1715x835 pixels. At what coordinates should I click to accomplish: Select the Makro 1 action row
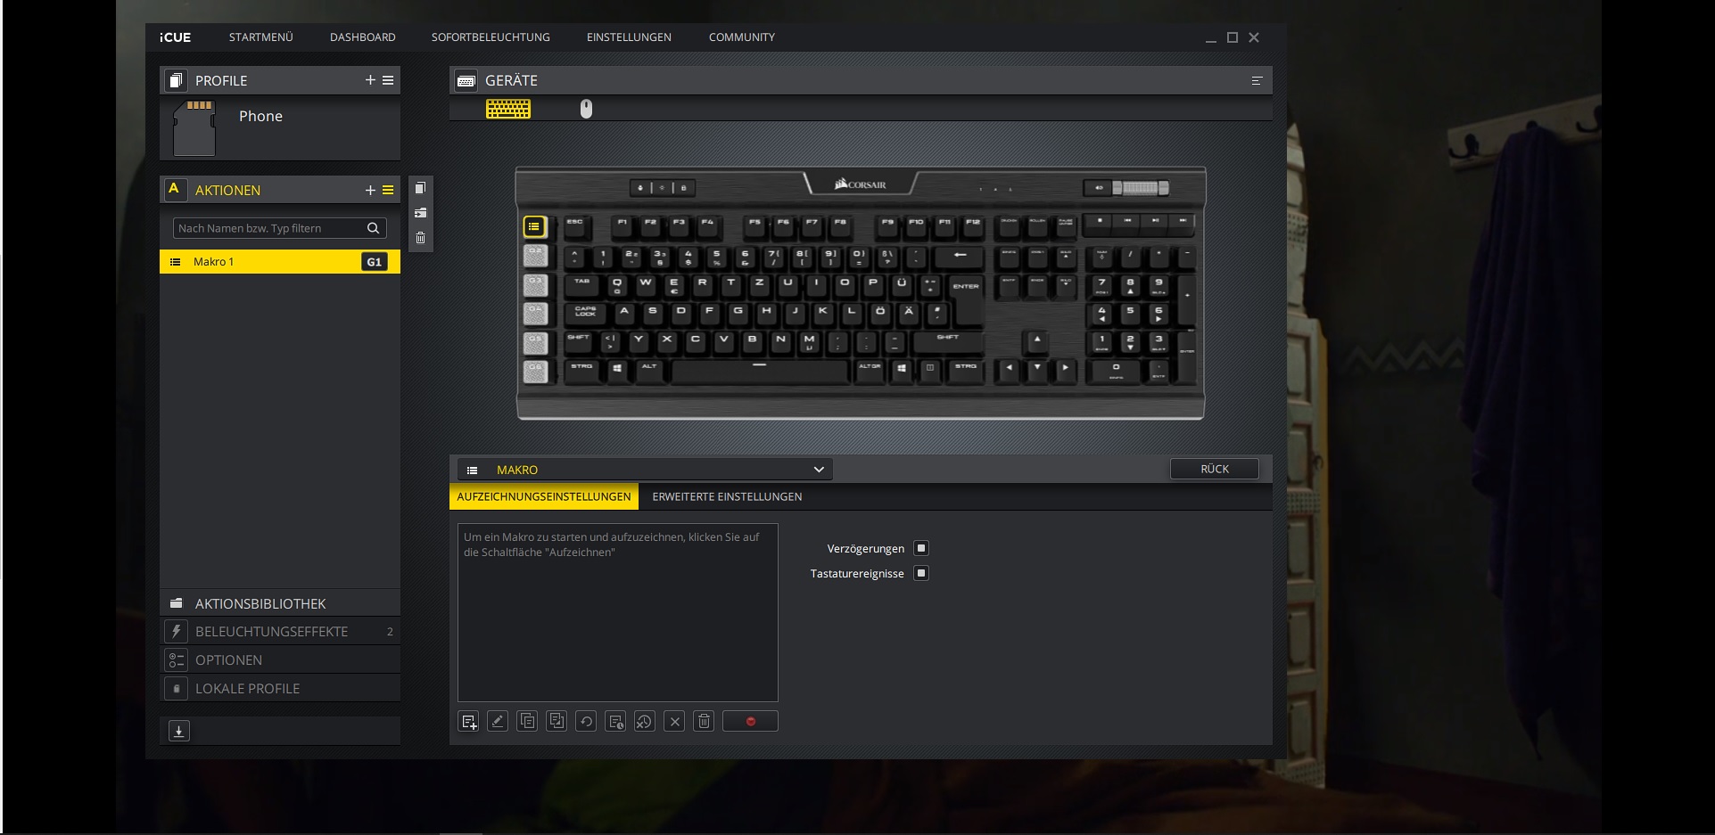coord(280,262)
